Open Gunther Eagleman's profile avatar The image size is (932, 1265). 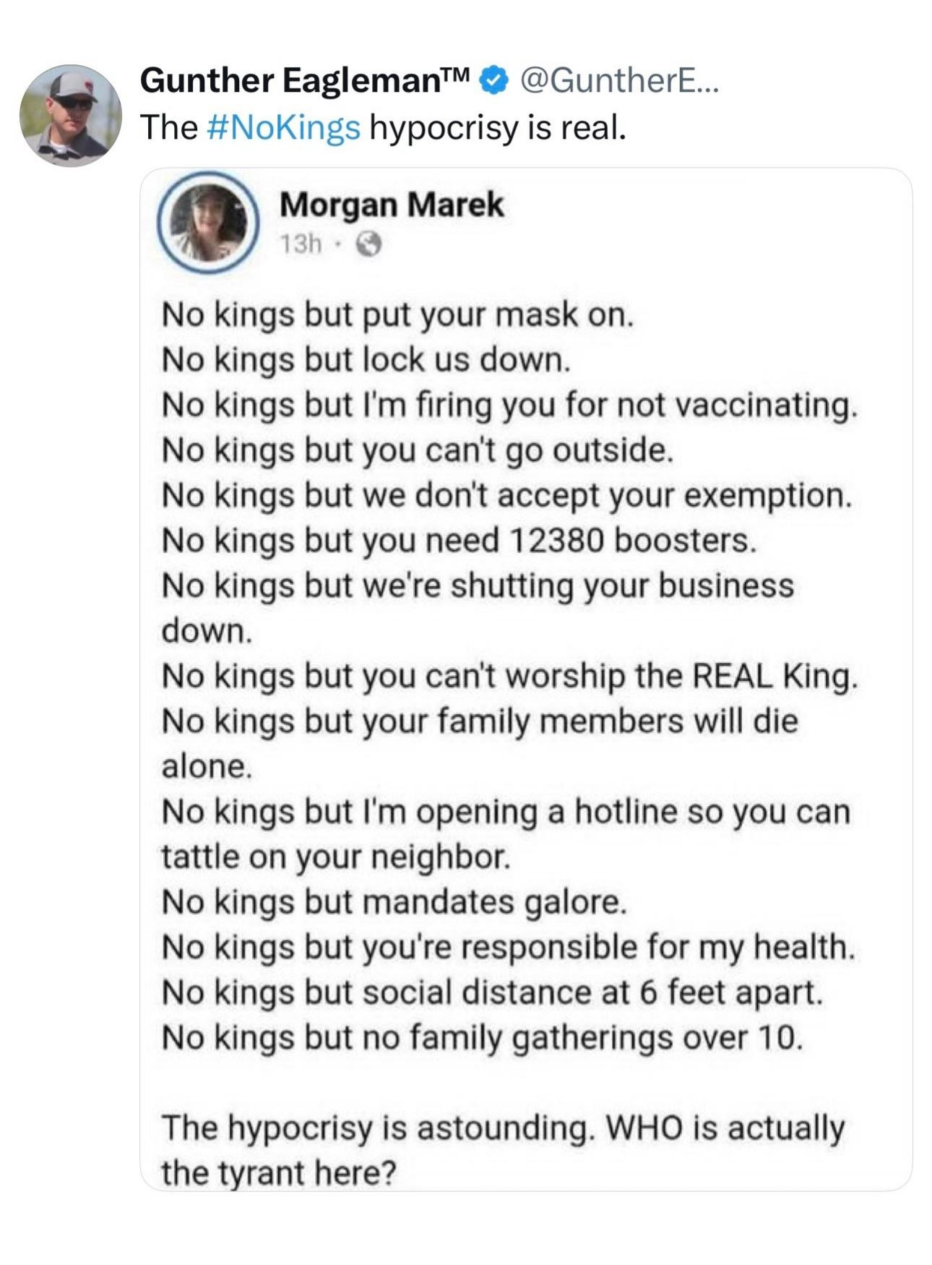[70, 116]
